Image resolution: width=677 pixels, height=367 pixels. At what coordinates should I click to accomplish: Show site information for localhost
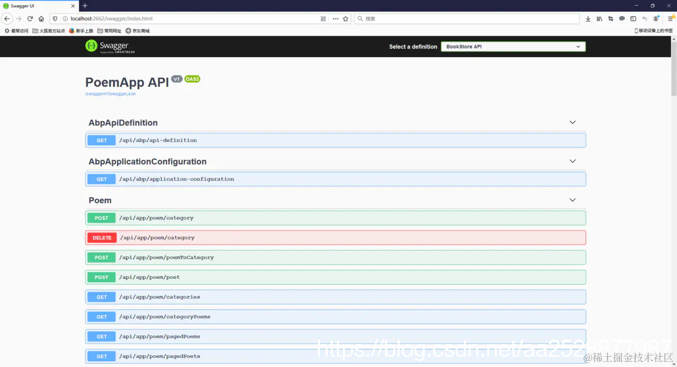tap(65, 19)
